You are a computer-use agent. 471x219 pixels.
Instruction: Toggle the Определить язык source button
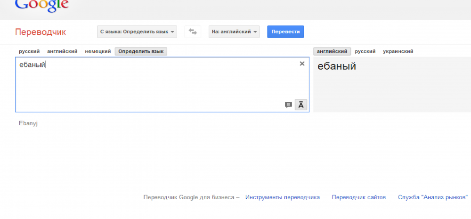(x=141, y=51)
